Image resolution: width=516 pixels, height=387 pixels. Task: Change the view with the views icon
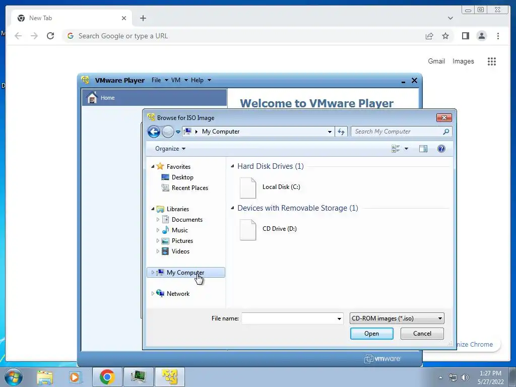[396, 149]
